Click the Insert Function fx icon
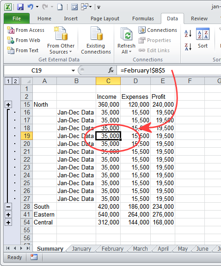221x266 pixels. [x=111, y=70]
